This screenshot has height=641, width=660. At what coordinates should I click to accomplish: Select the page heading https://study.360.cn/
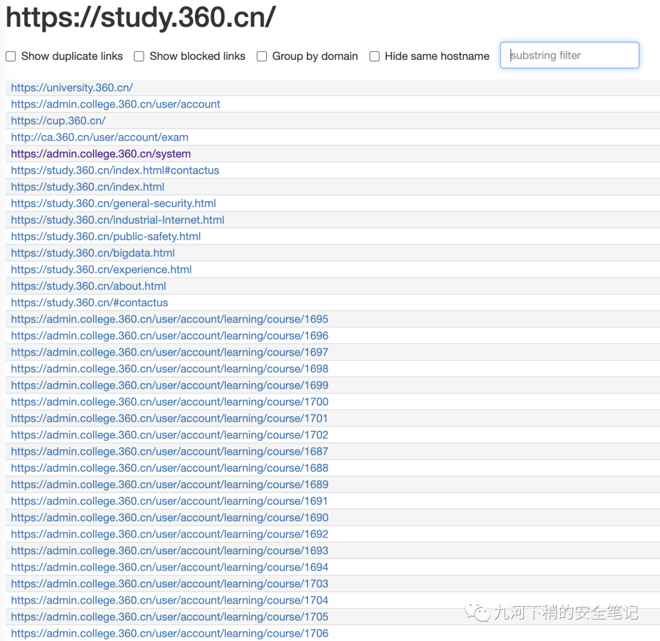141,18
